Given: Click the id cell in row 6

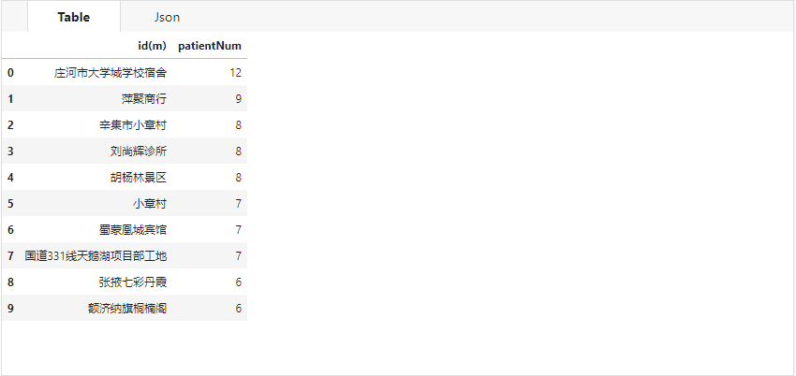Looking at the screenshot, I should 133,229.
